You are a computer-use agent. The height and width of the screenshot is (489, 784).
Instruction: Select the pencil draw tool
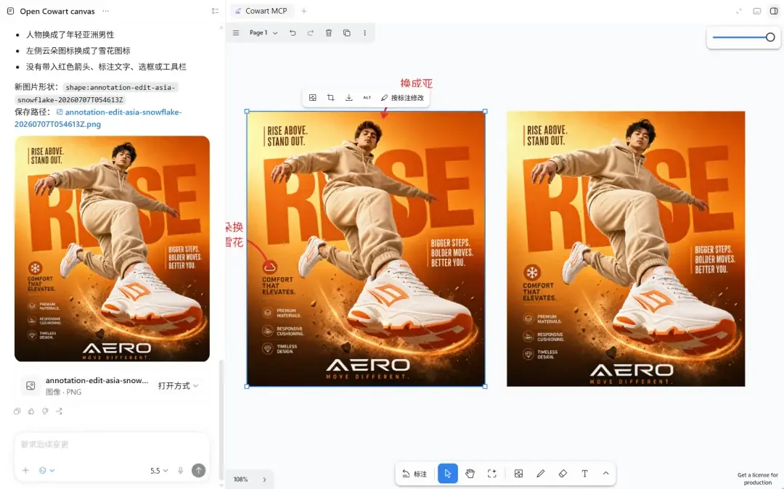(541, 474)
